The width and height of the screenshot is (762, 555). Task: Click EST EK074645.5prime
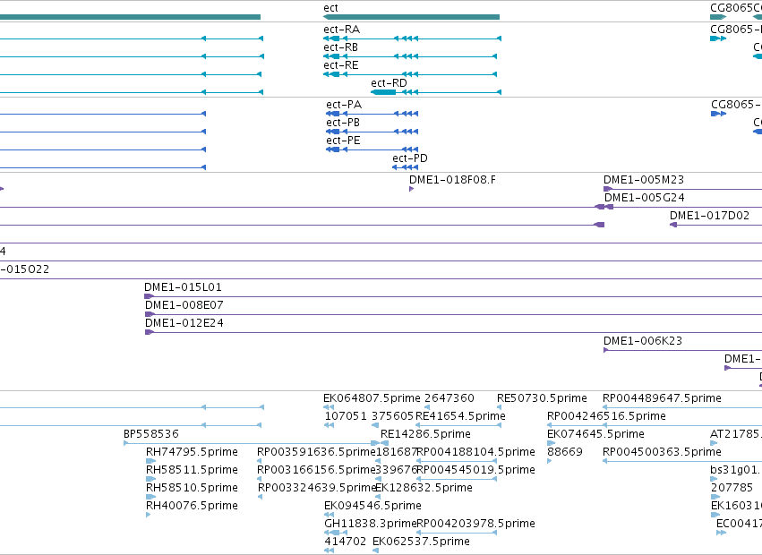click(595, 434)
